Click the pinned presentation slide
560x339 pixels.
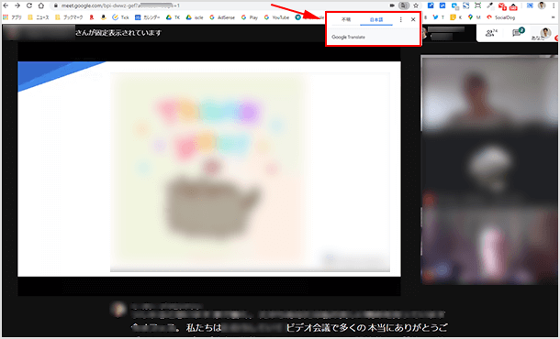[x=209, y=169]
